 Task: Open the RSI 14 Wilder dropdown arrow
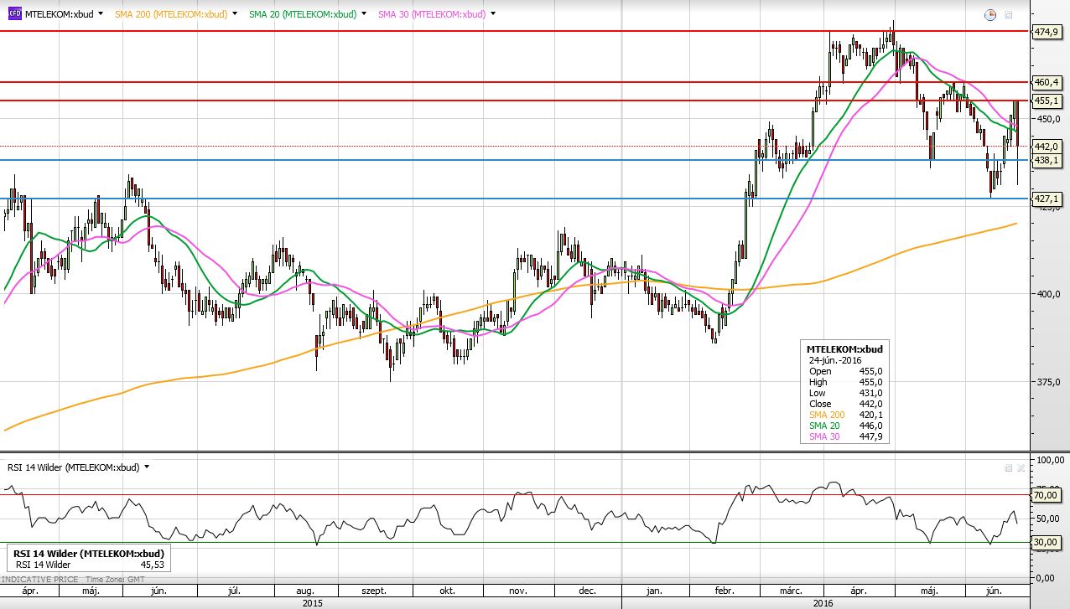coord(147,467)
